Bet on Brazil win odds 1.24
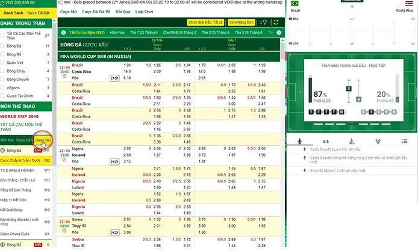The width and height of the screenshot is (418, 250). [127, 65]
